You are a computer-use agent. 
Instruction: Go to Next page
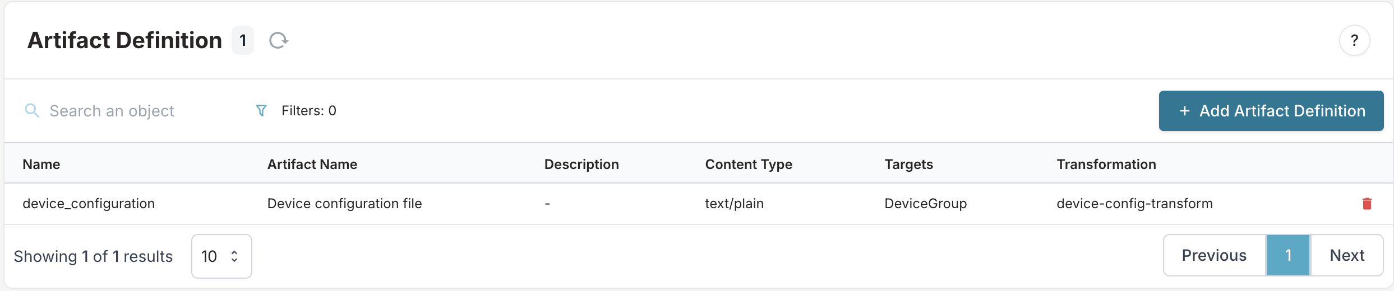1347,255
